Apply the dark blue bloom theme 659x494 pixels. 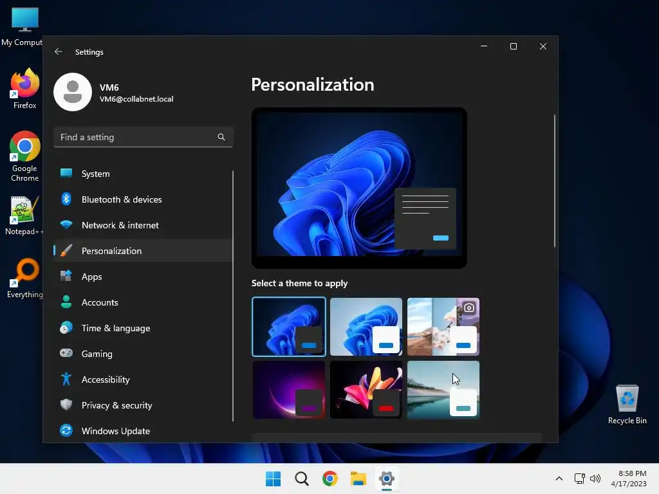pyautogui.click(x=289, y=326)
